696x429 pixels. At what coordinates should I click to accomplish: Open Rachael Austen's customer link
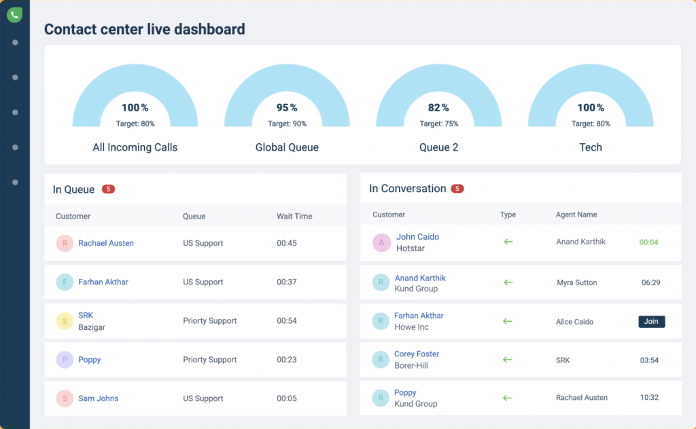[105, 243]
